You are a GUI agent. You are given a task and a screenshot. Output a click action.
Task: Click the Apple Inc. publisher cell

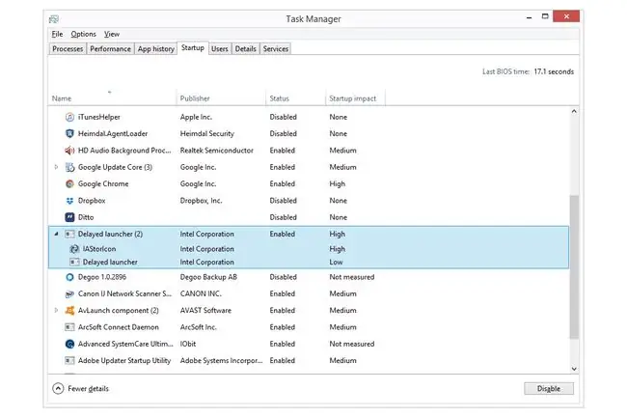(x=196, y=117)
